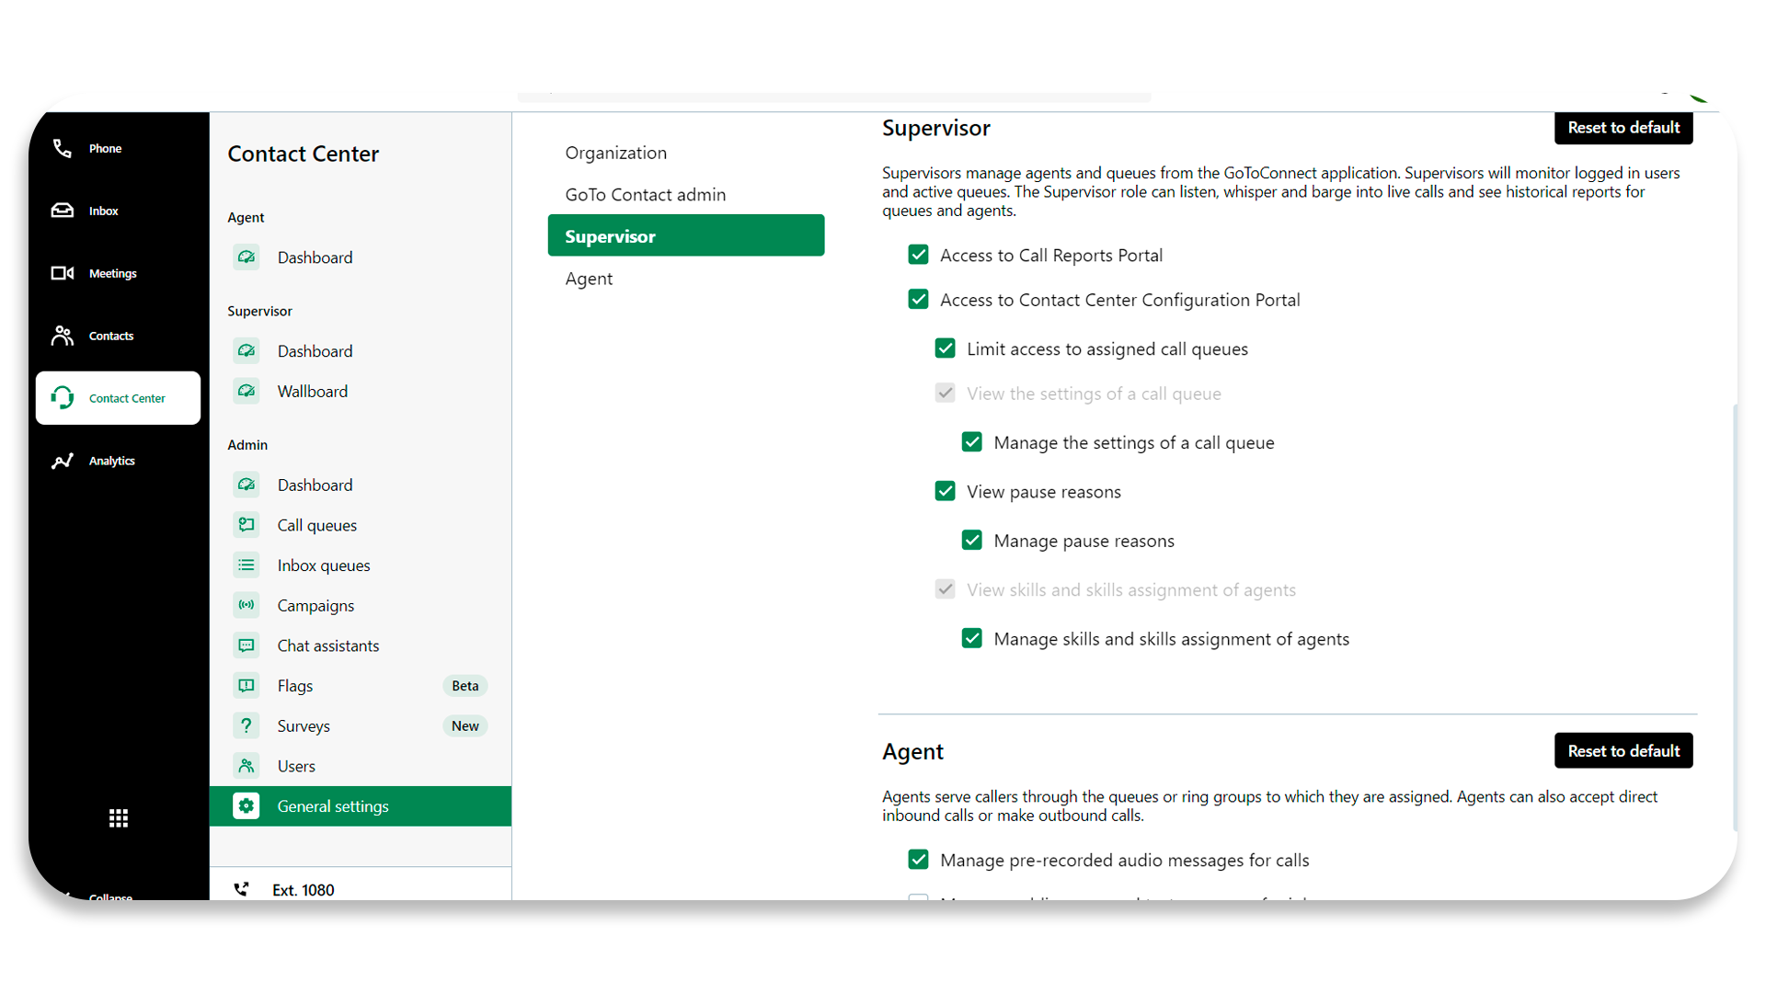
Task: Open the Contacts people icon
Action: (x=62, y=336)
